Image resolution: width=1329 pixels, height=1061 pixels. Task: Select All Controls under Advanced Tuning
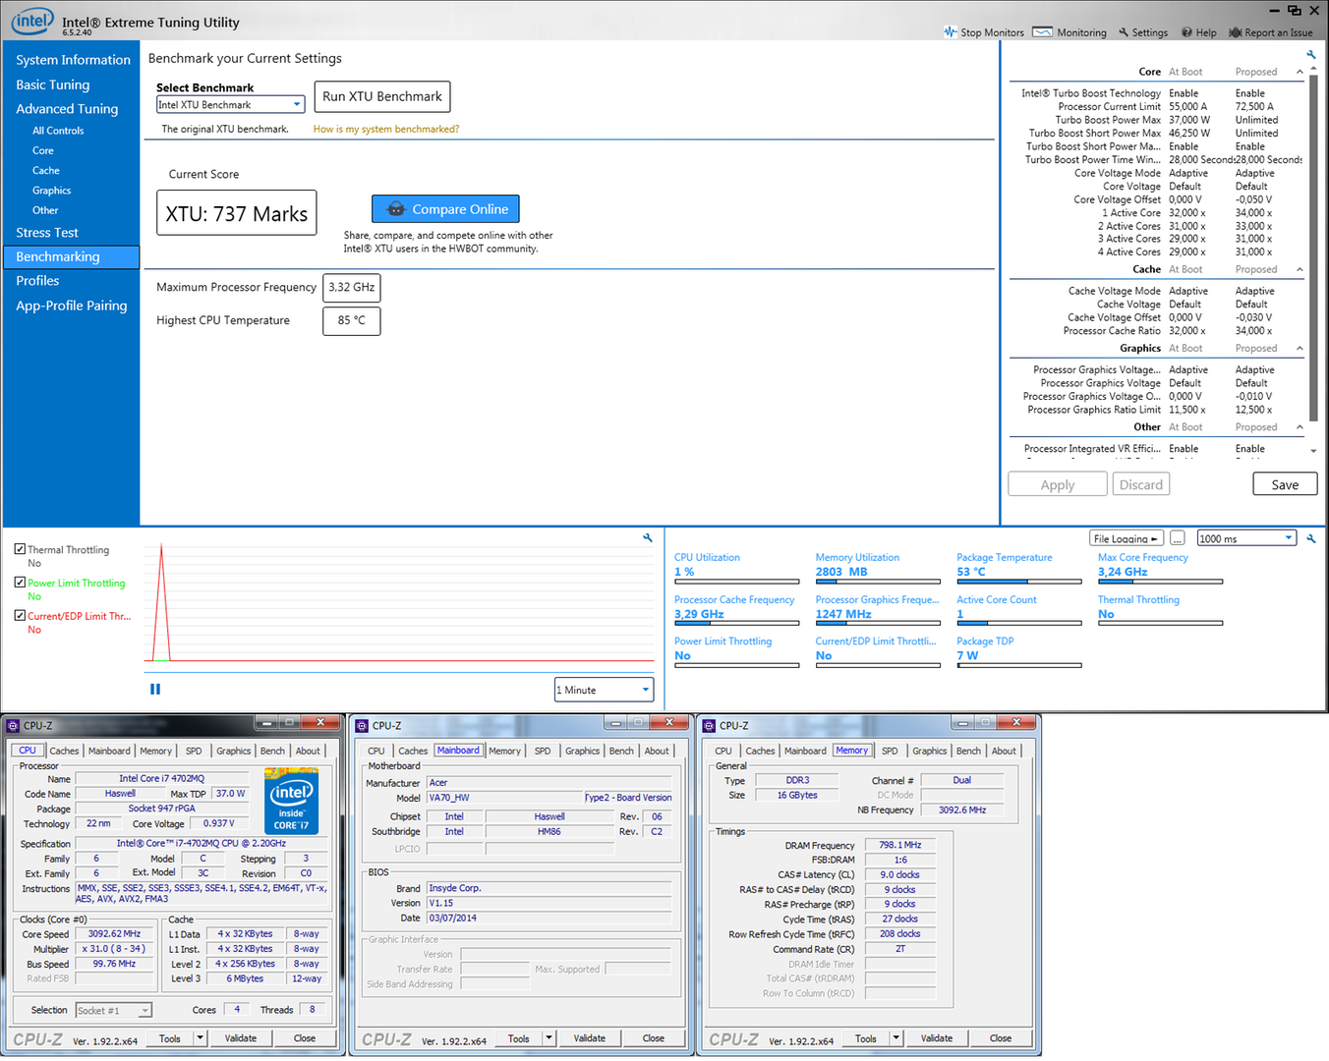pyautogui.click(x=58, y=131)
